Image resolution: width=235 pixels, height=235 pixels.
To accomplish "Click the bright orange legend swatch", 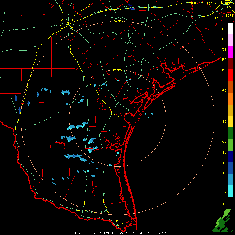I will click(231, 99).
